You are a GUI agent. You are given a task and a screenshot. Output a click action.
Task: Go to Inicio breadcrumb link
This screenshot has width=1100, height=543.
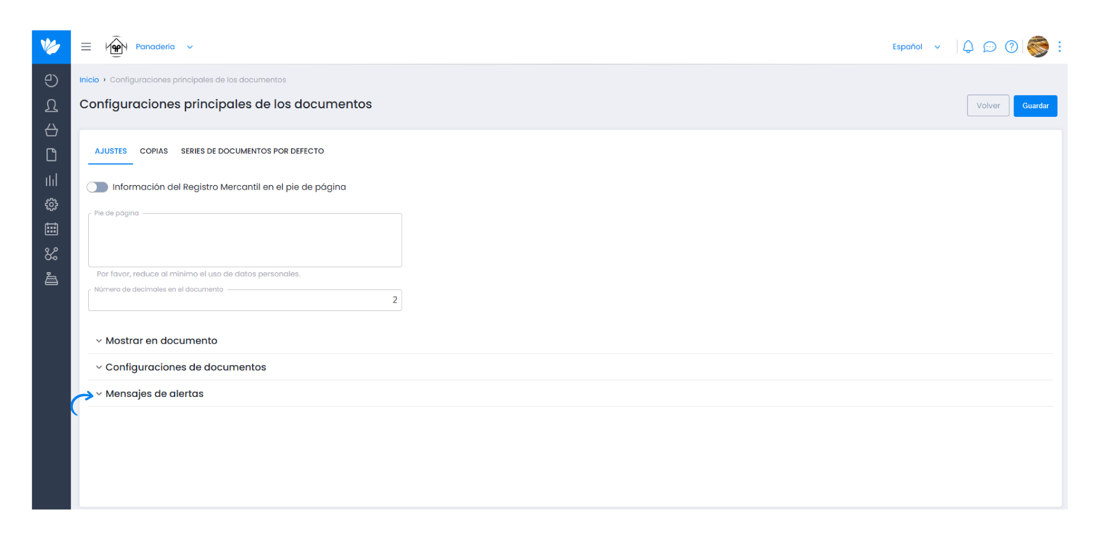point(89,80)
